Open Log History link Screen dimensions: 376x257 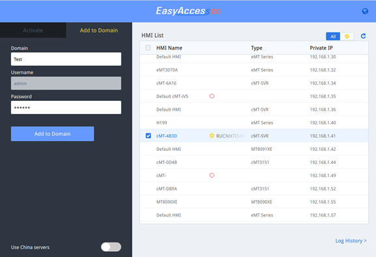pyautogui.click(x=351, y=241)
